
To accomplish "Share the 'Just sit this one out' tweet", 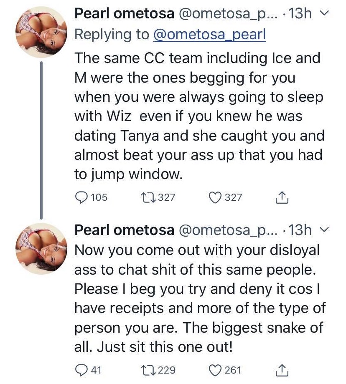I will coord(283,370).
